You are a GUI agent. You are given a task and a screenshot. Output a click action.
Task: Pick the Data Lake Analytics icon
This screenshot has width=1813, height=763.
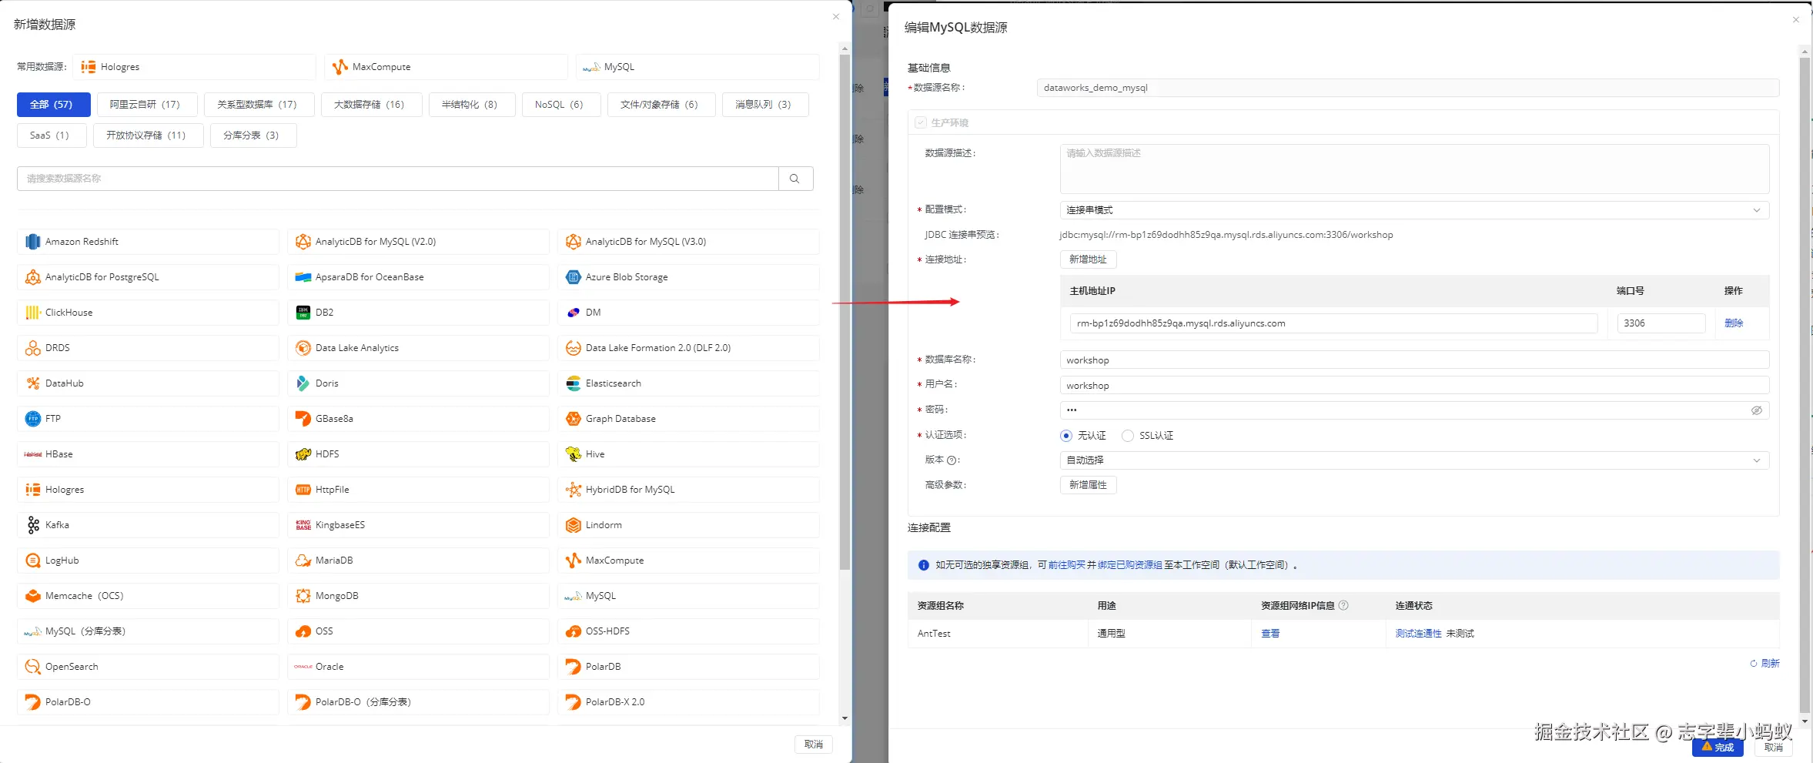click(x=303, y=348)
